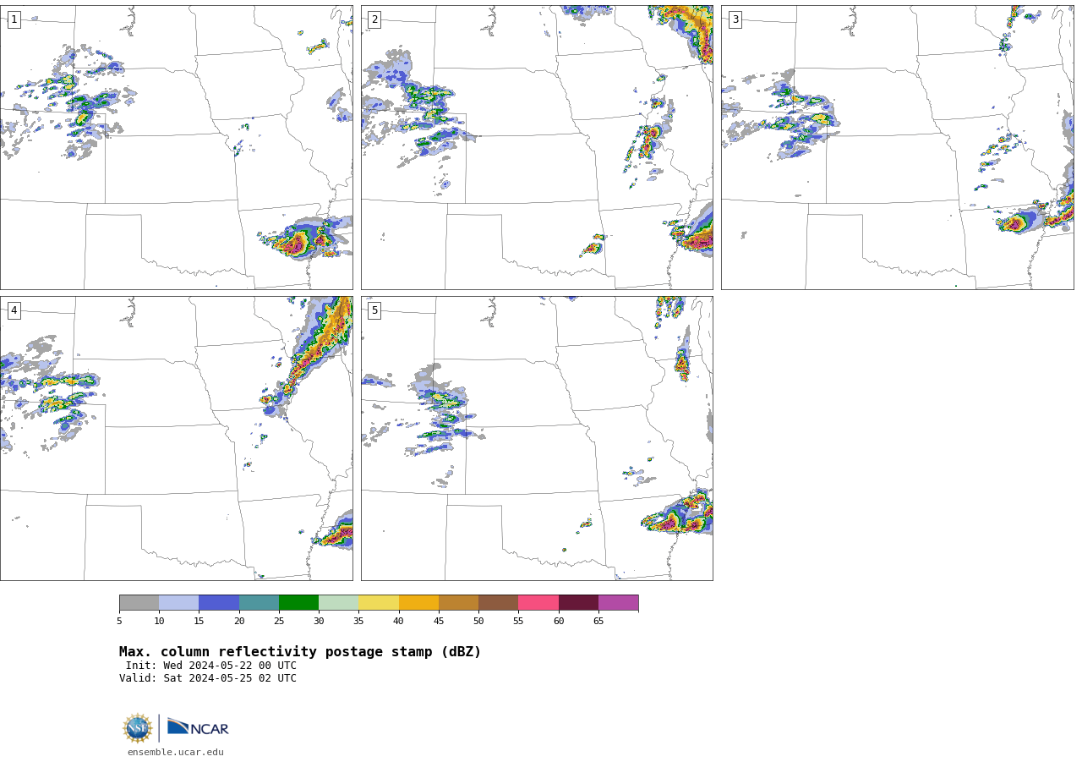This screenshot has height=762, width=1082.
Task: Click the pale green 30-35 dBZ swatch
Action: [x=339, y=603]
